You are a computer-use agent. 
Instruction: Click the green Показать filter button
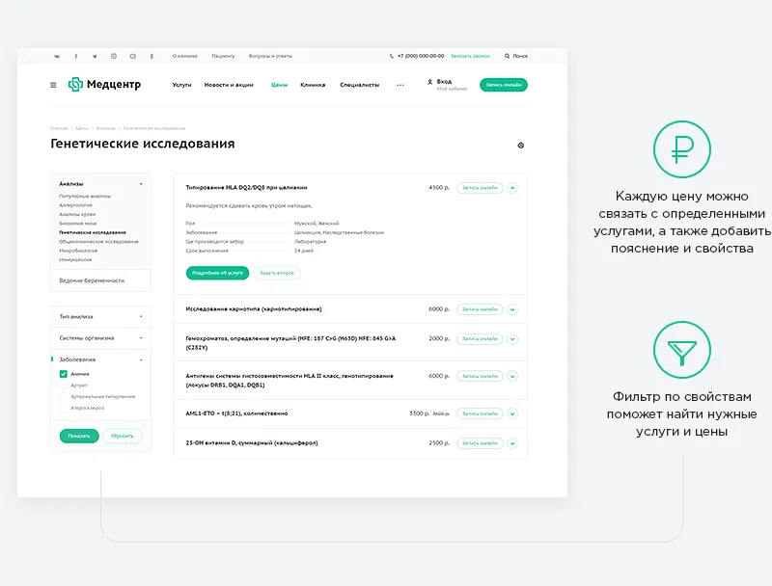[x=79, y=436]
